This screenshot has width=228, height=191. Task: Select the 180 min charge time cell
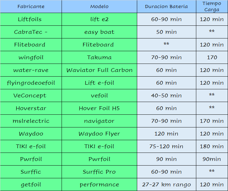coord(212,146)
